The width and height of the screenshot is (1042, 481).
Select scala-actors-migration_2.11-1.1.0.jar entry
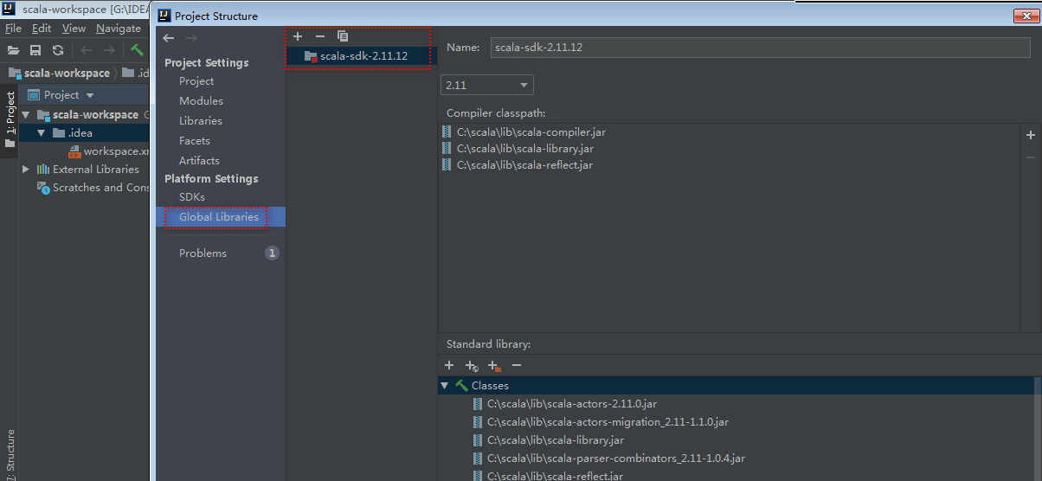pos(608,422)
